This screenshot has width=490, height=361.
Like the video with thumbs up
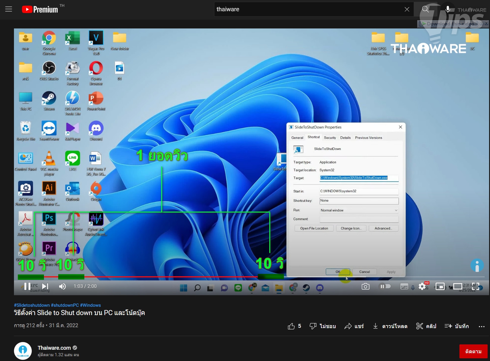[x=291, y=326]
